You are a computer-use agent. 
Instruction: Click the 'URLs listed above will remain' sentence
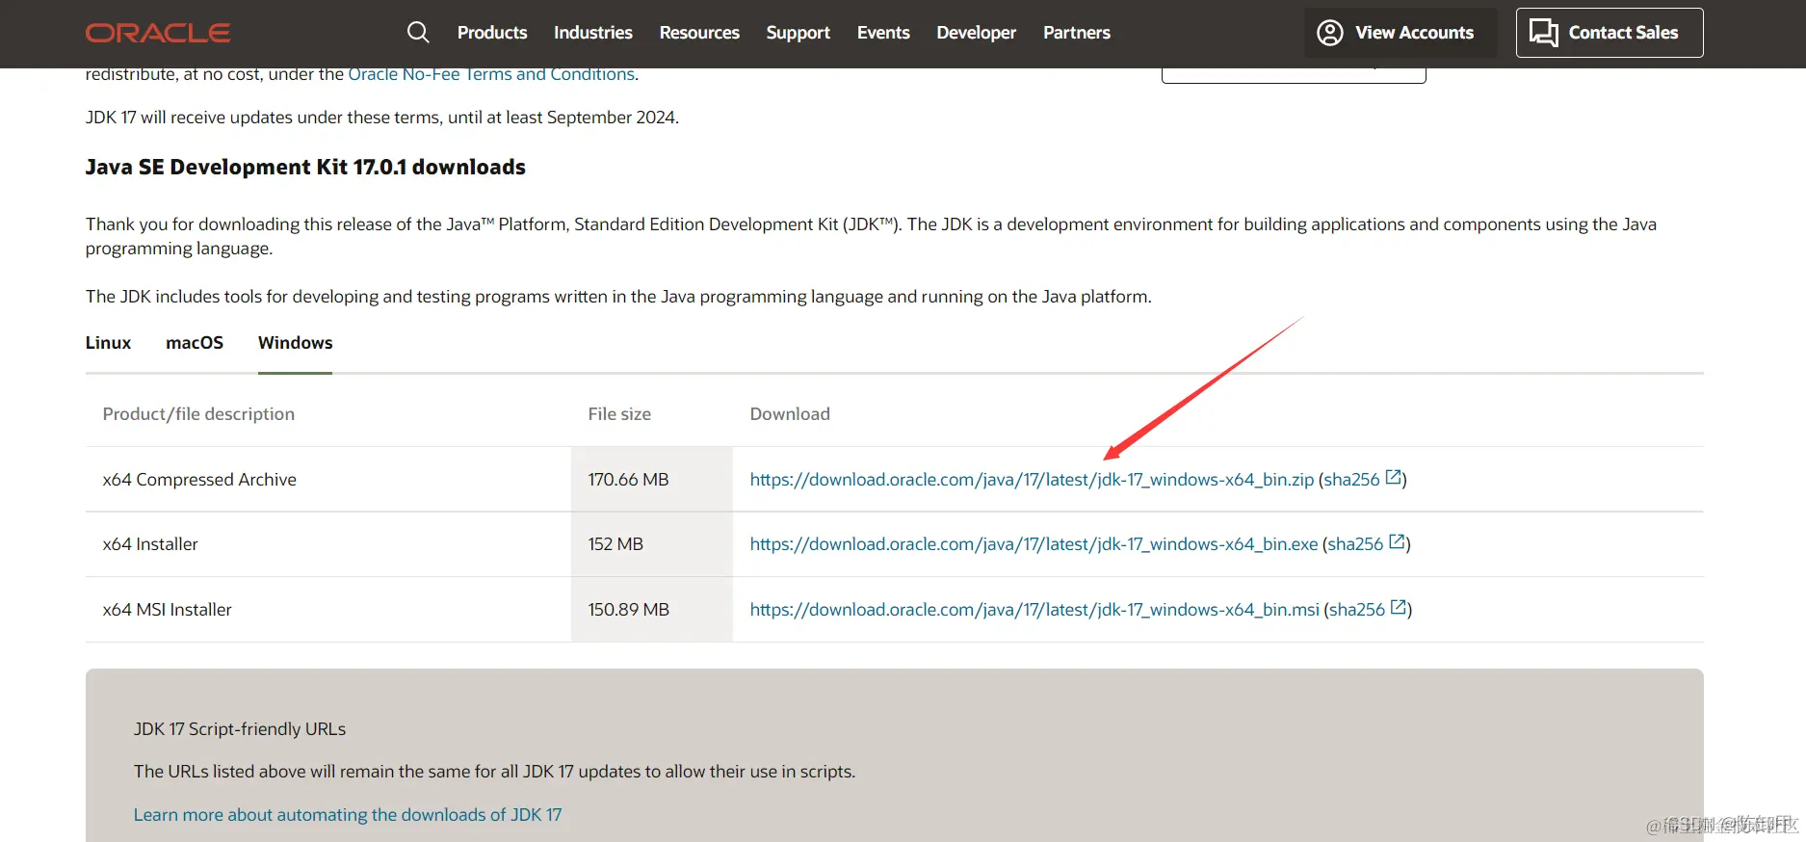click(x=494, y=772)
